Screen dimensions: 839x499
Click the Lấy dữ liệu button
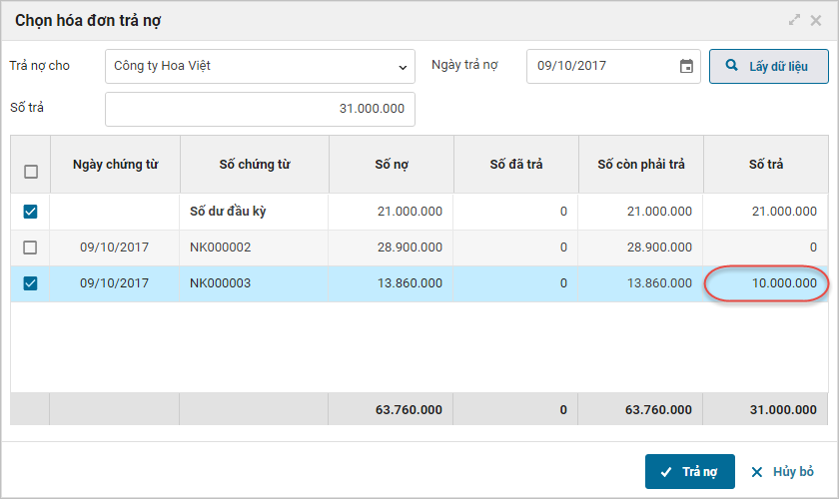(x=769, y=67)
